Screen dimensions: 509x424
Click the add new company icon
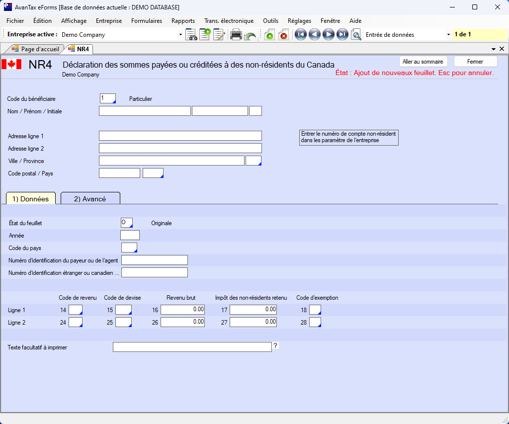point(205,35)
